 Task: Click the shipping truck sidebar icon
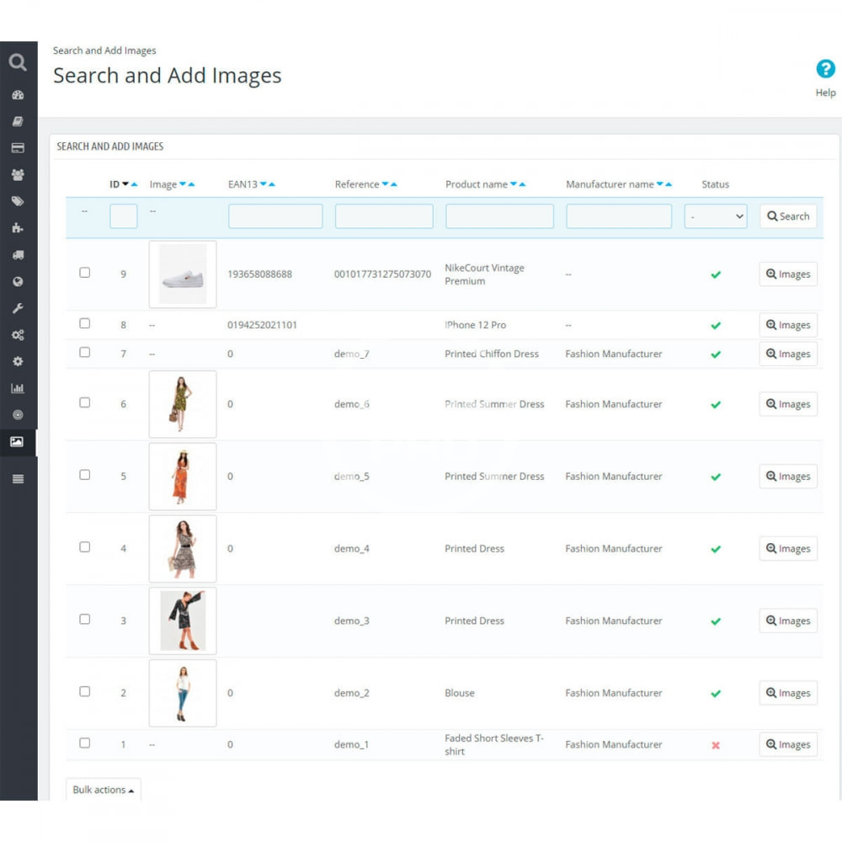[18, 255]
